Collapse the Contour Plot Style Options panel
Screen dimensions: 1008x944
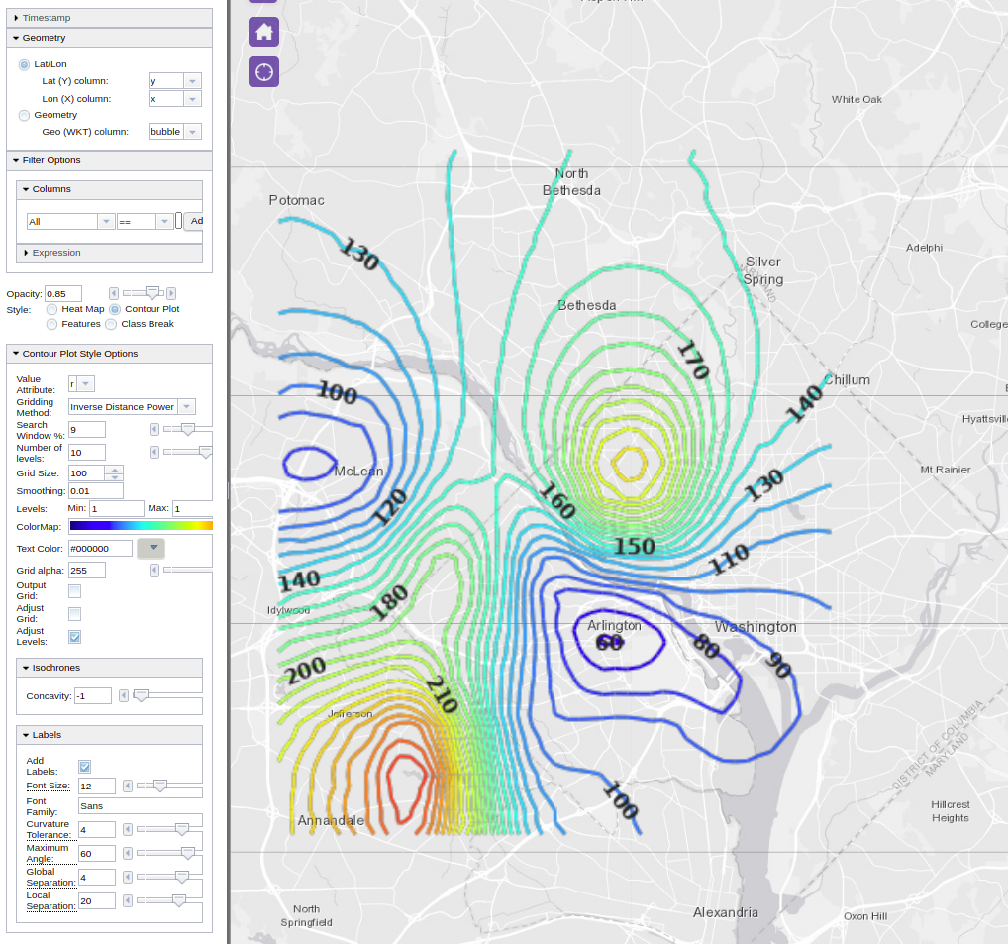pos(79,354)
